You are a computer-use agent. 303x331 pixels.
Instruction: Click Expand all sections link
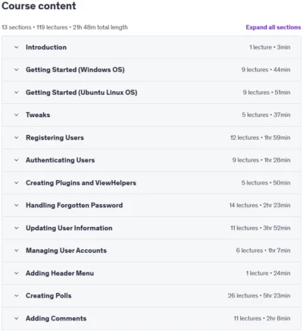(x=273, y=27)
